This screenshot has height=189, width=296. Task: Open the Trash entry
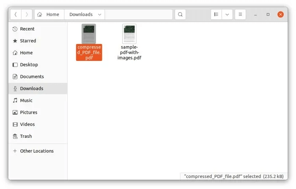pos(38,136)
